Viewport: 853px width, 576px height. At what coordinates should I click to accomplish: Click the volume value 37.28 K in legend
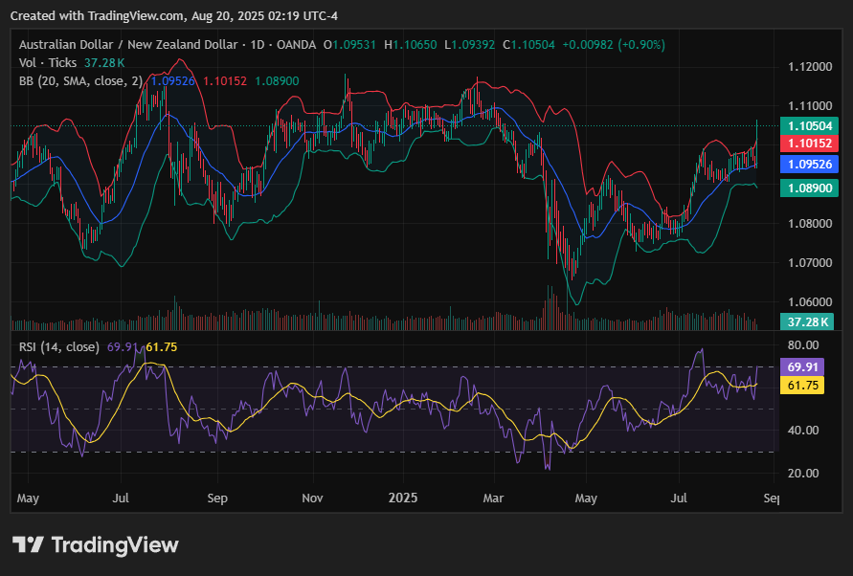pos(104,62)
